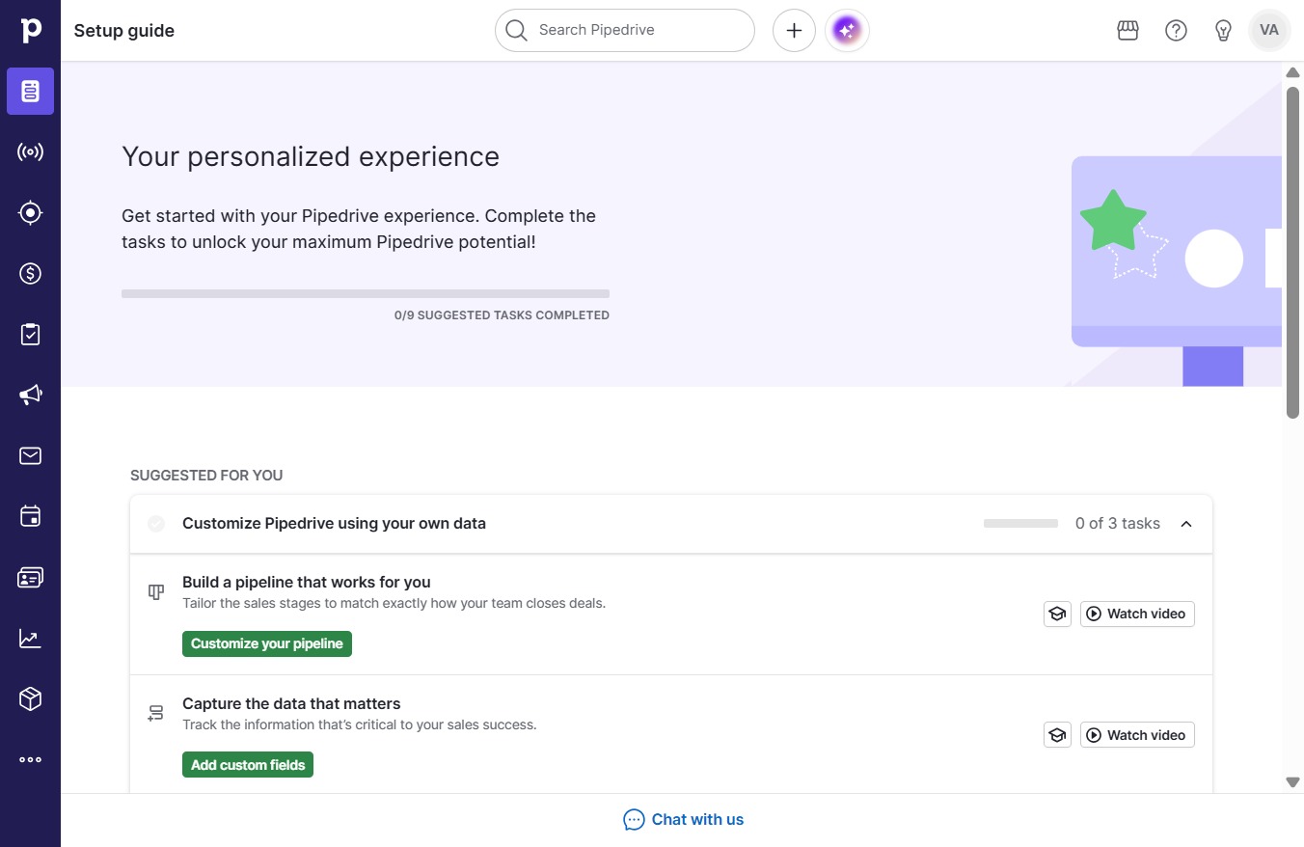This screenshot has width=1304, height=847.
Task: Watch video for Capture the data task
Action: click(1137, 735)
